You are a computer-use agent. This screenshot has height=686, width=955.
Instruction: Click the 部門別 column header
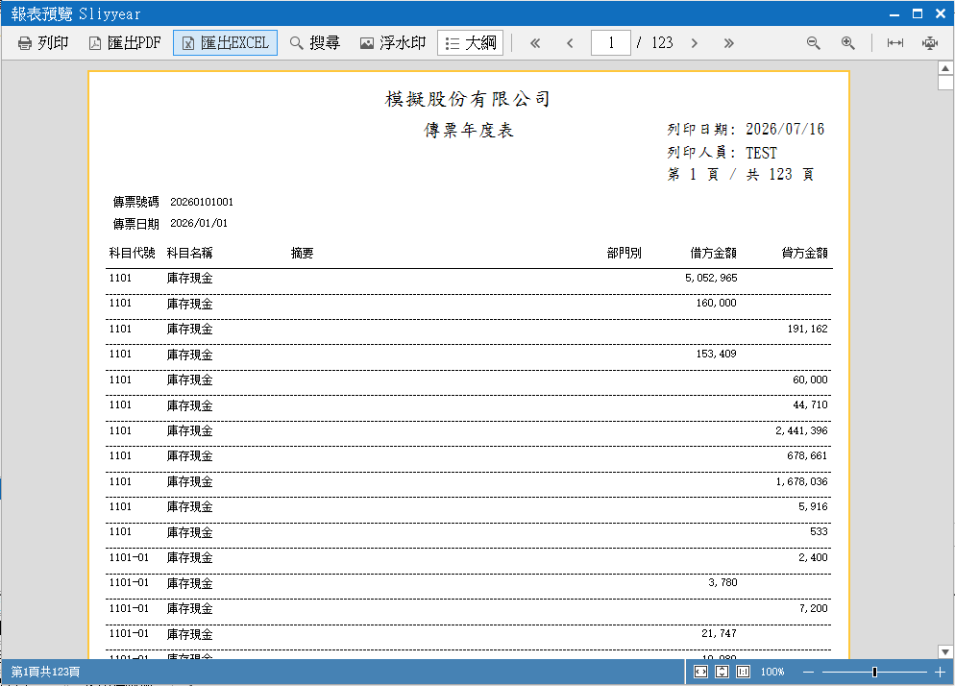624,253
